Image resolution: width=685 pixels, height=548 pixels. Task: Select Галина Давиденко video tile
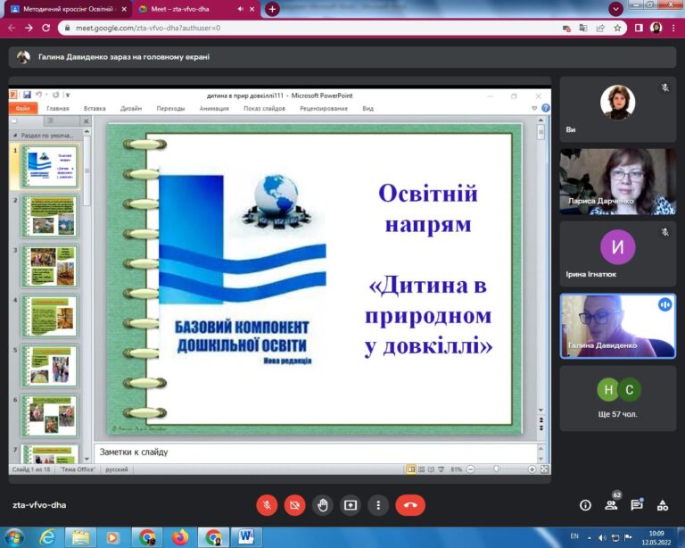(618, 326)
